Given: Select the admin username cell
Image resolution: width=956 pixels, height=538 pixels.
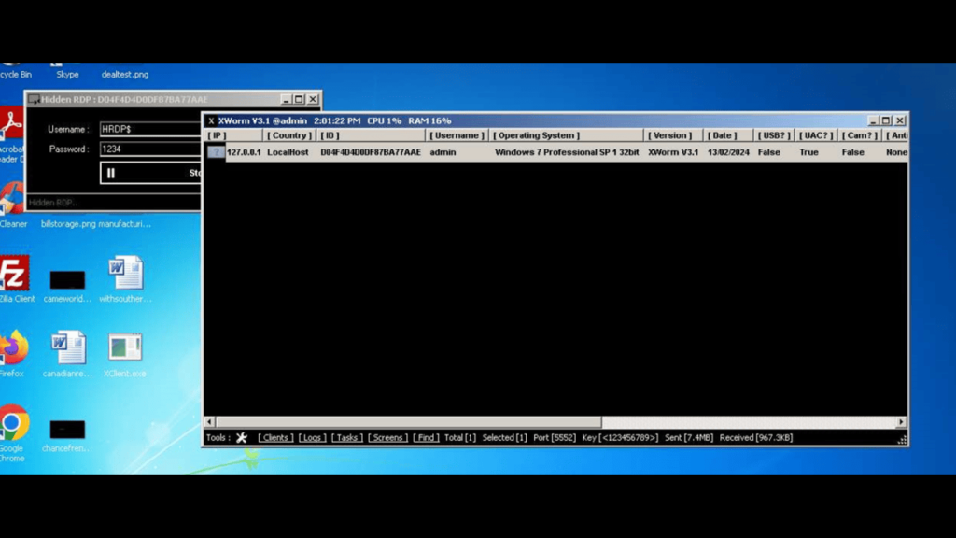Looking at the screenshot, I should 443,152.
